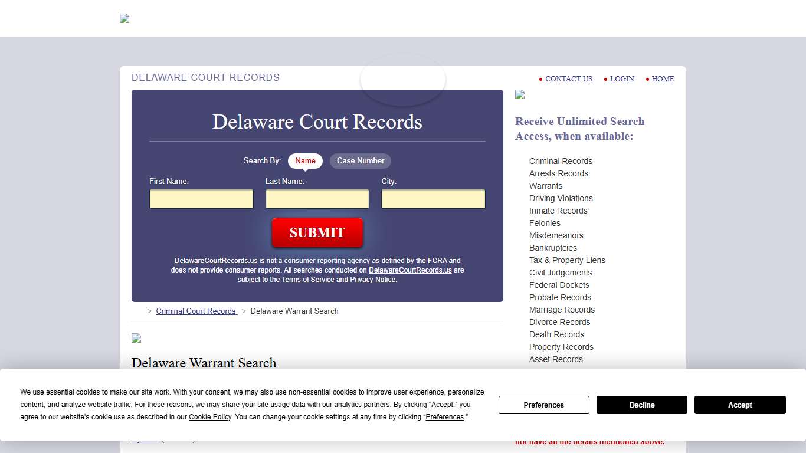Screen dimensions: 806x453
Task: View the Privacy Notice
Action: coord(372,279)
